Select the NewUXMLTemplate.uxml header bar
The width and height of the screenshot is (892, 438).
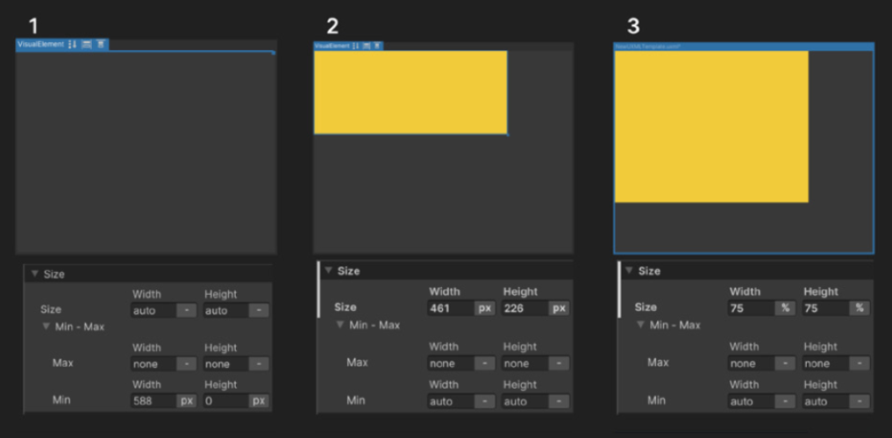tap(744, 47)
